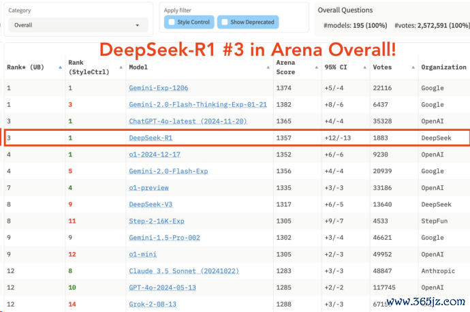
Task: Select DeepSeek-R1 arena score 1357
Action: 283,138
